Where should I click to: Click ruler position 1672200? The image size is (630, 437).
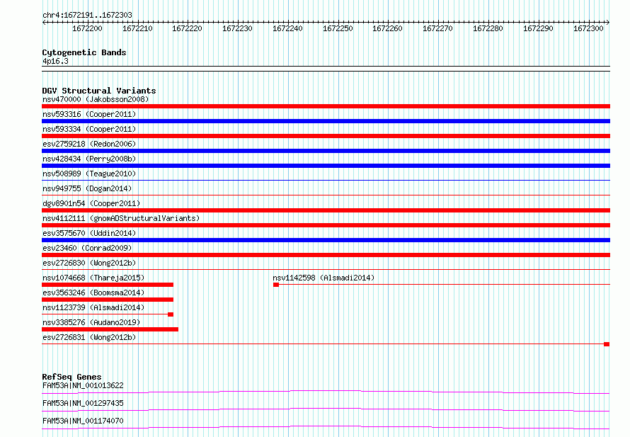point(87,28)
